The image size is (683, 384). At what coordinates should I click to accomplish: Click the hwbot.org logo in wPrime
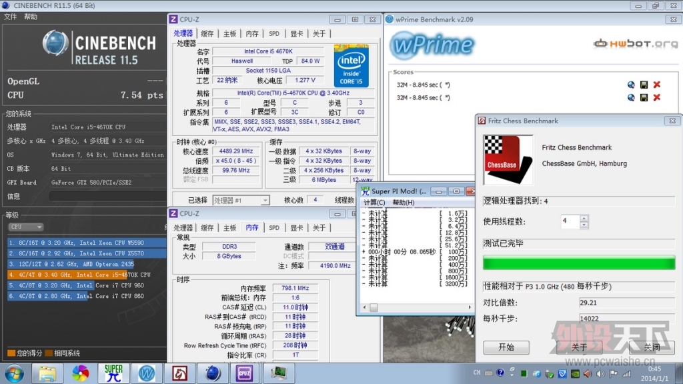click(x=636, y=43)
